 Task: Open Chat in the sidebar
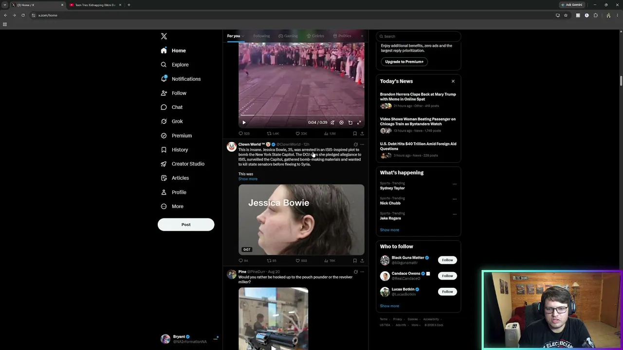(x=172, y=107)
